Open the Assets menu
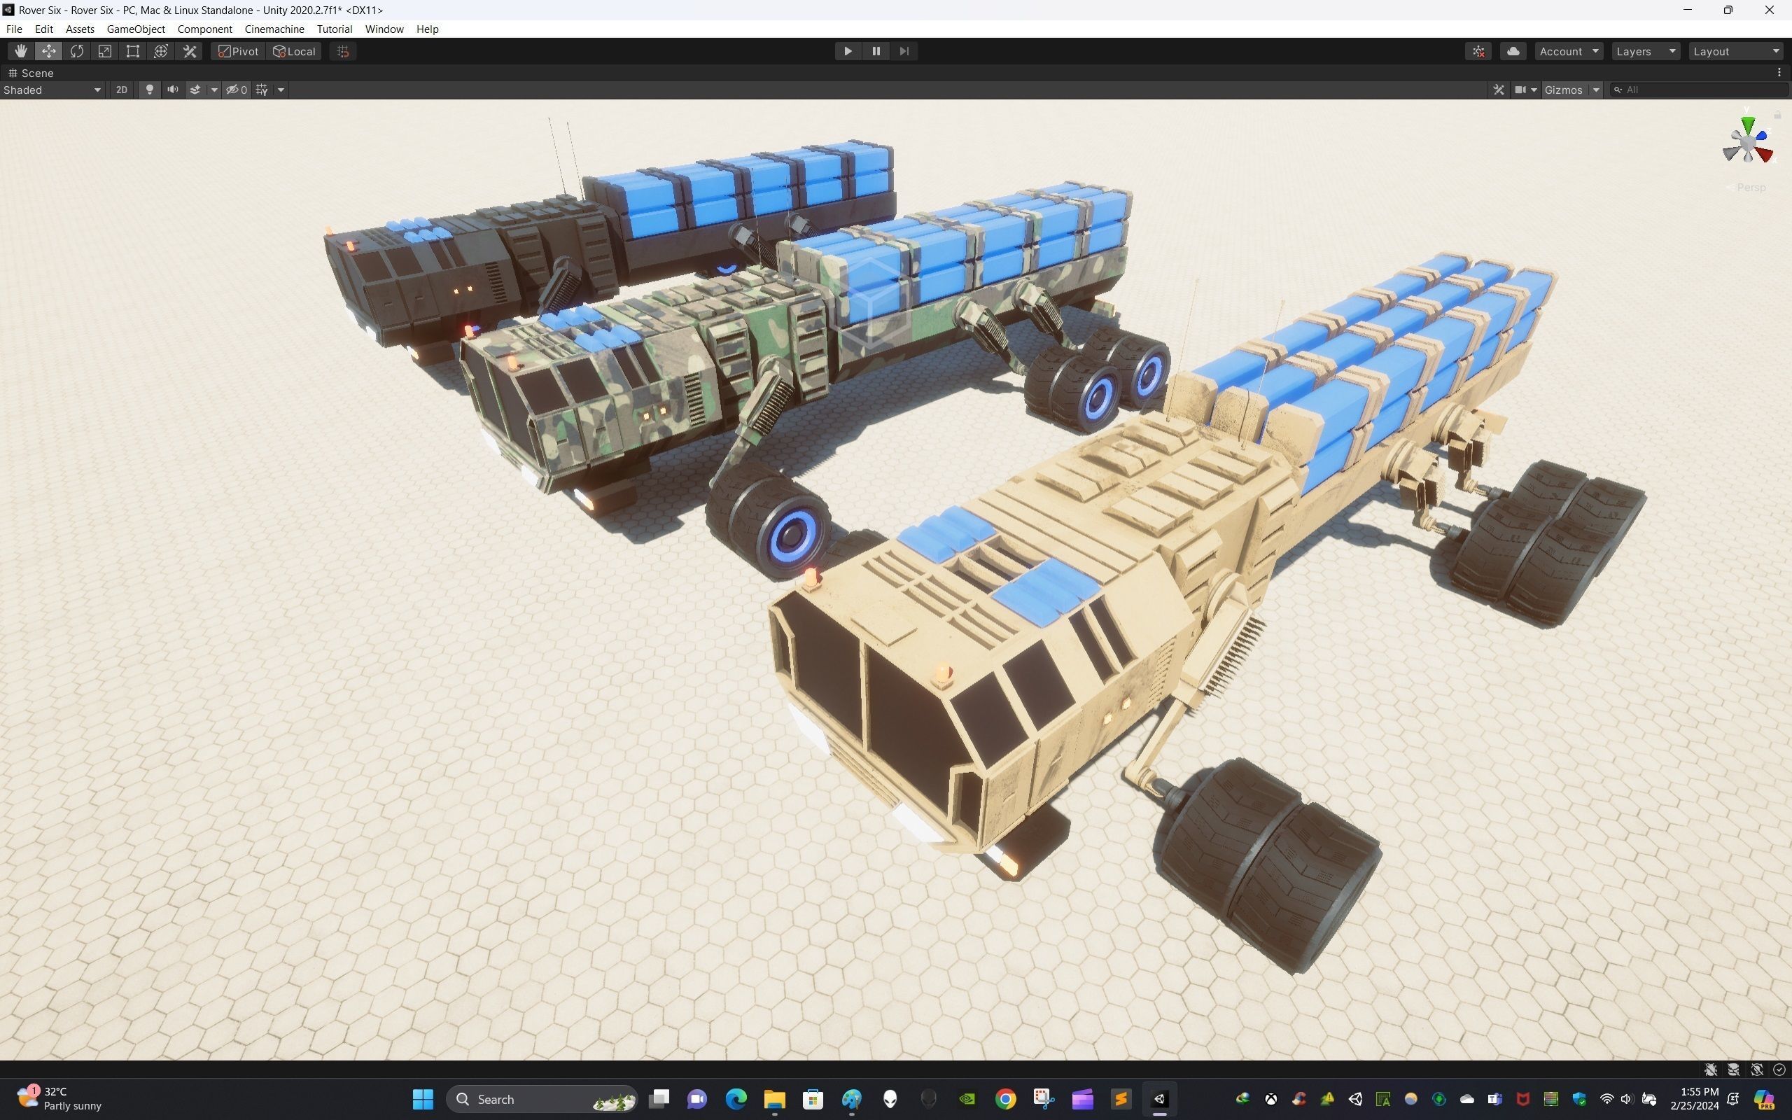The width and height of the screenshot is (1792, 1120). coord(80,29)
